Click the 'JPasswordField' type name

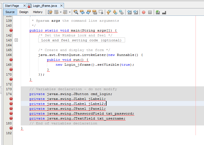[x=88, y=114]
